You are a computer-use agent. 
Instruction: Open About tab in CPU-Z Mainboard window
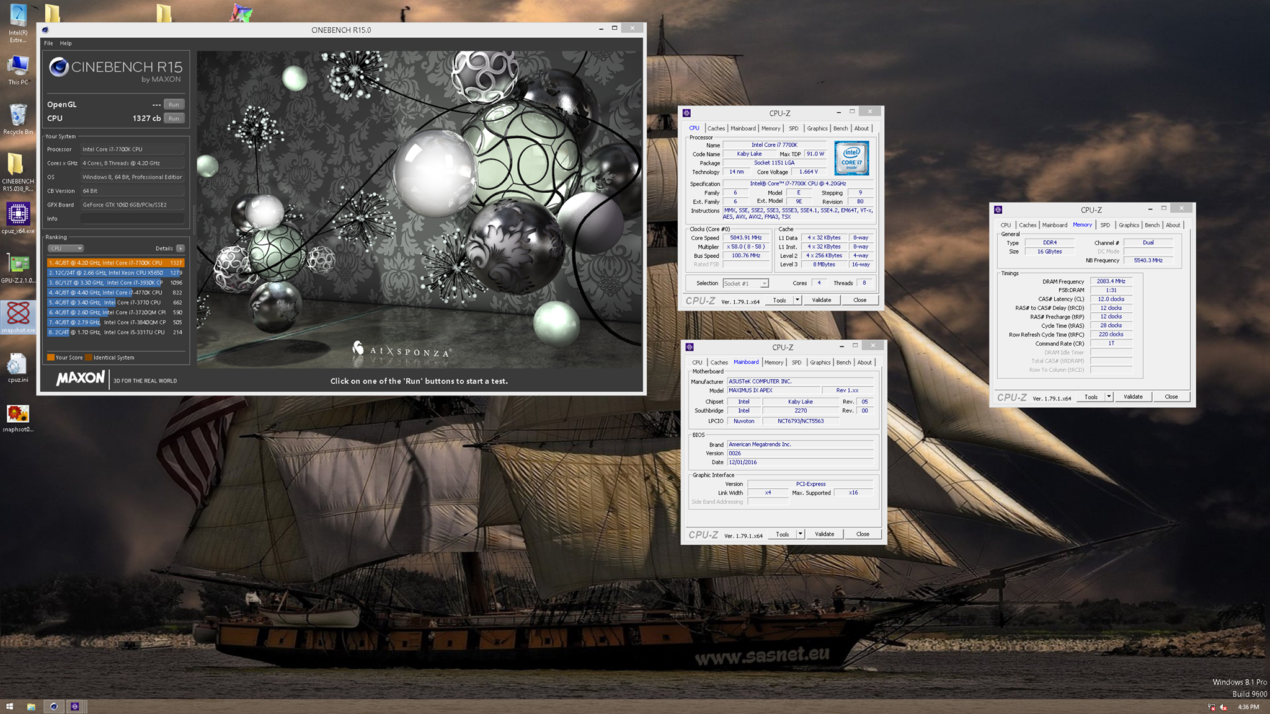(x=864, y=363)
